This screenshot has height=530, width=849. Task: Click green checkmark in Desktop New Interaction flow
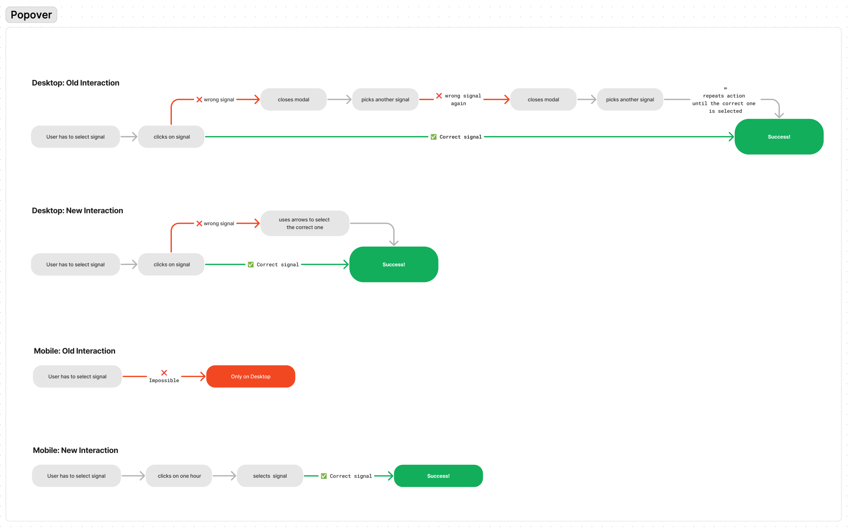tap(251, 265)
